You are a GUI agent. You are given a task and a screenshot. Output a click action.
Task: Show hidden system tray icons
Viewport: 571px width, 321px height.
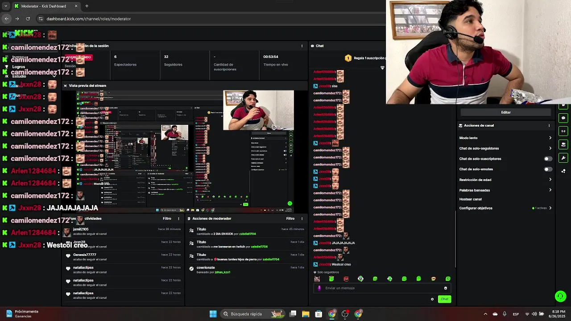point(485,314)
